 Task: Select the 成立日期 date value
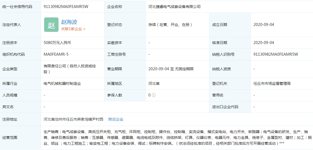click(x=264, y=25)
